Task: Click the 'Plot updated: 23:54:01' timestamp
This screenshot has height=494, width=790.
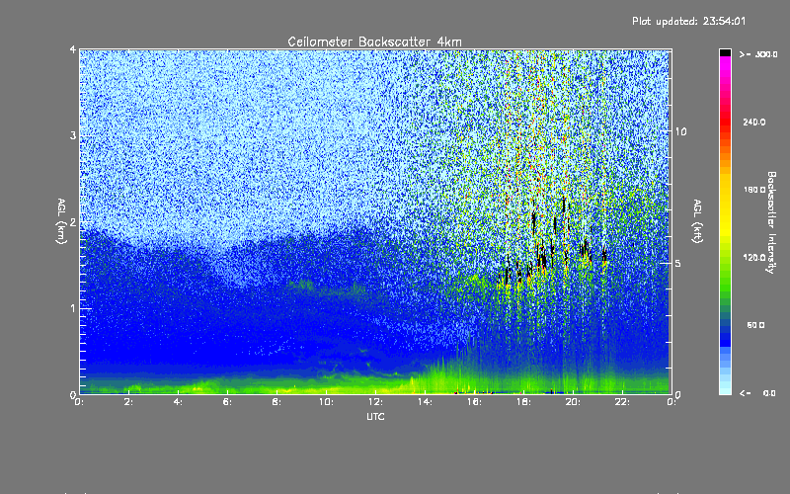Action: (x=688, y=21)
